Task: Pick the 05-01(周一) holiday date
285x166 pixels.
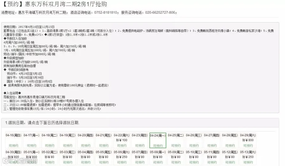Action: click(31, 157)
